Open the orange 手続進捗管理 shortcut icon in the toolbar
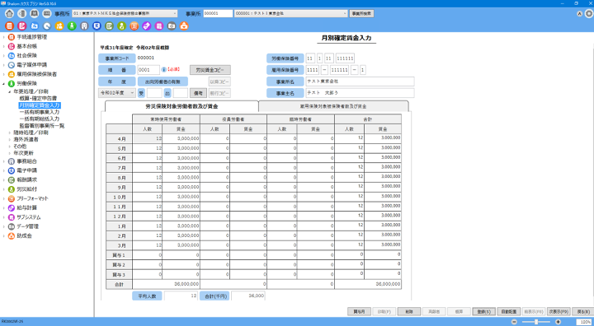 10,26
